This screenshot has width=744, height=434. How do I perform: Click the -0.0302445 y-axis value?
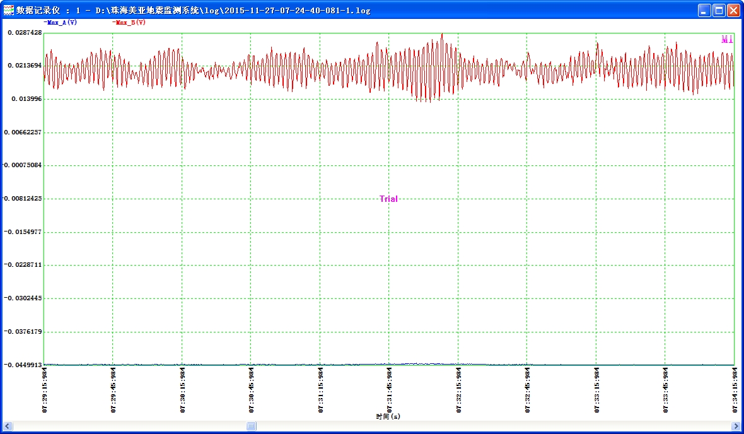[x=23, y=298]
